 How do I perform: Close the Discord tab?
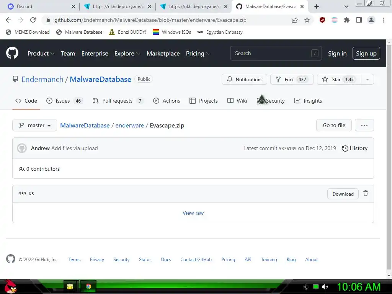pos(73,7)
